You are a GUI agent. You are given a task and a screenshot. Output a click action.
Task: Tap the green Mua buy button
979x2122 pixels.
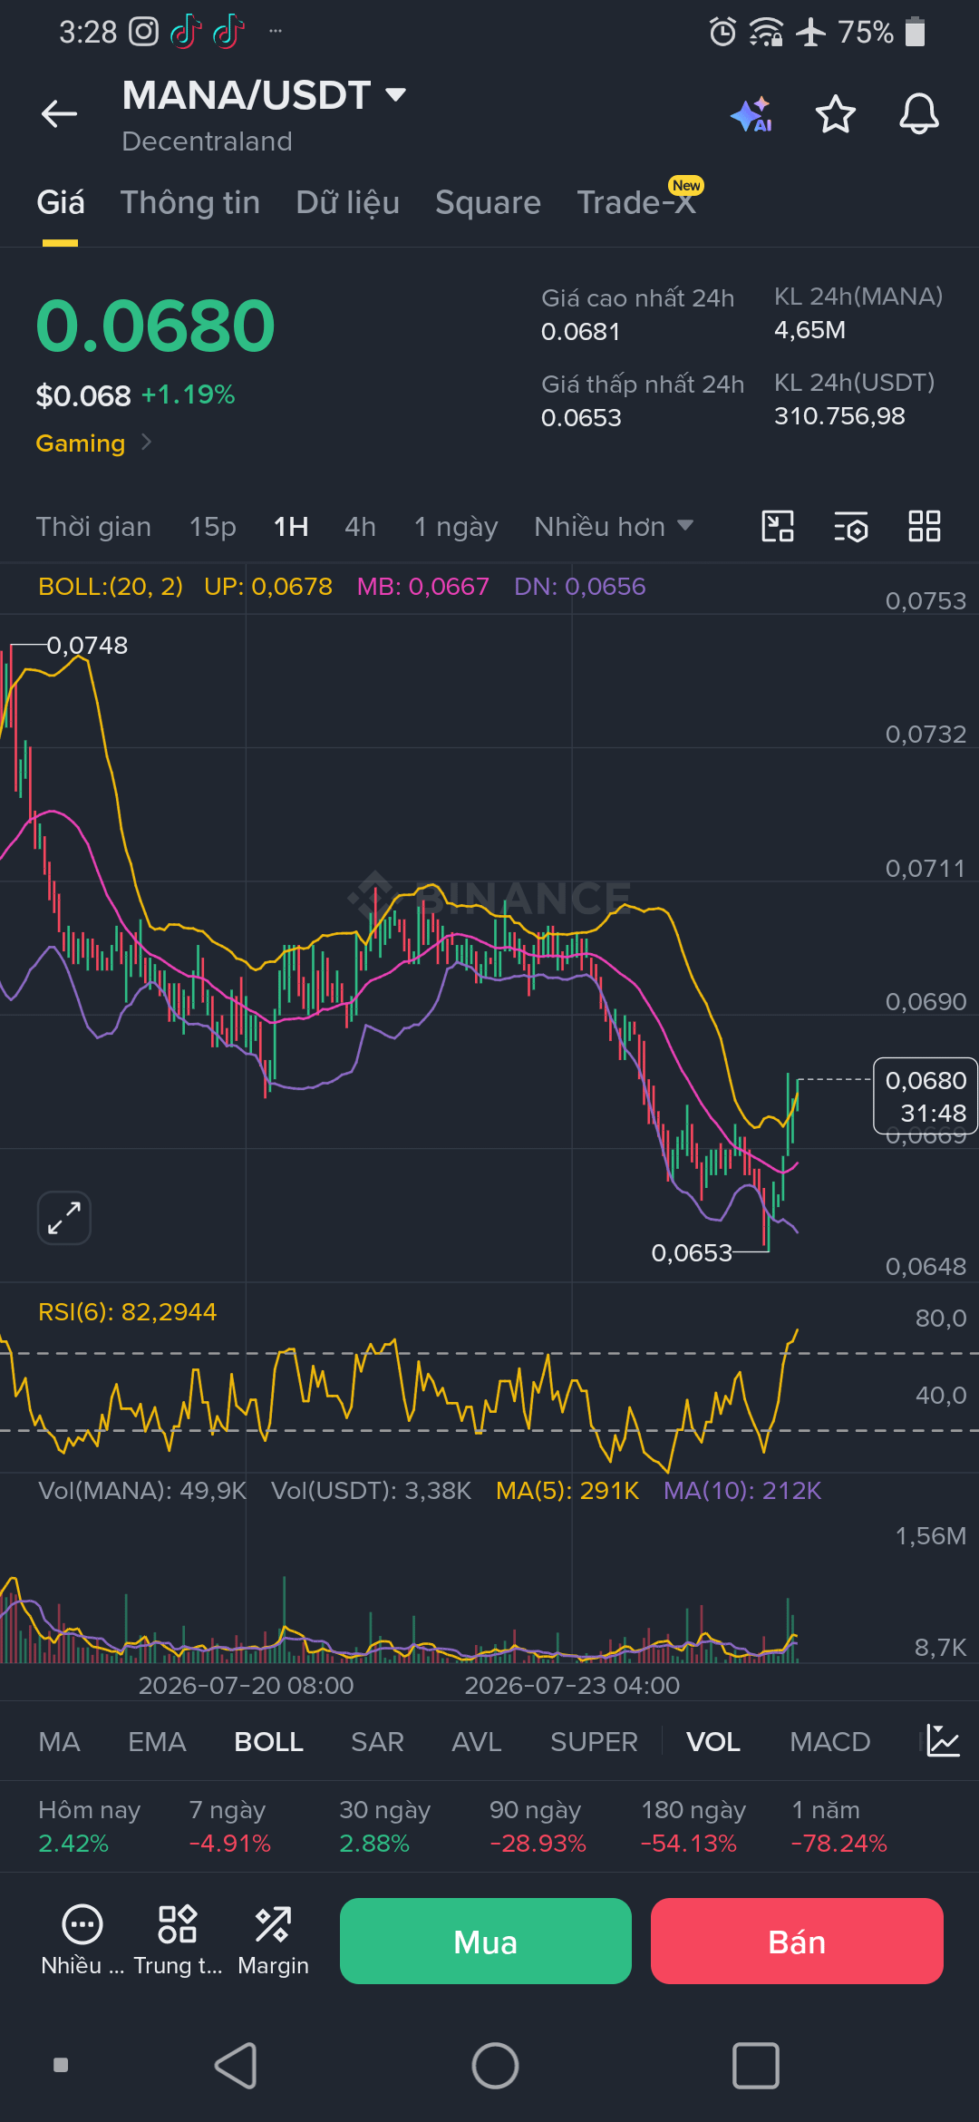click(x=486, y=1941)
